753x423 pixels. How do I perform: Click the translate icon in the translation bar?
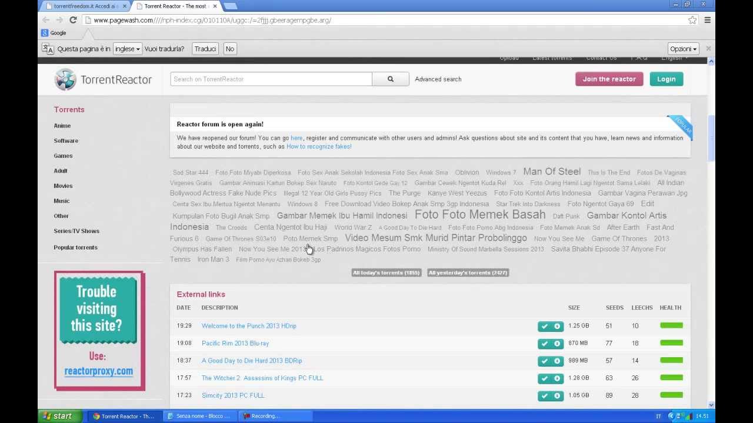(x=48, y=49)
